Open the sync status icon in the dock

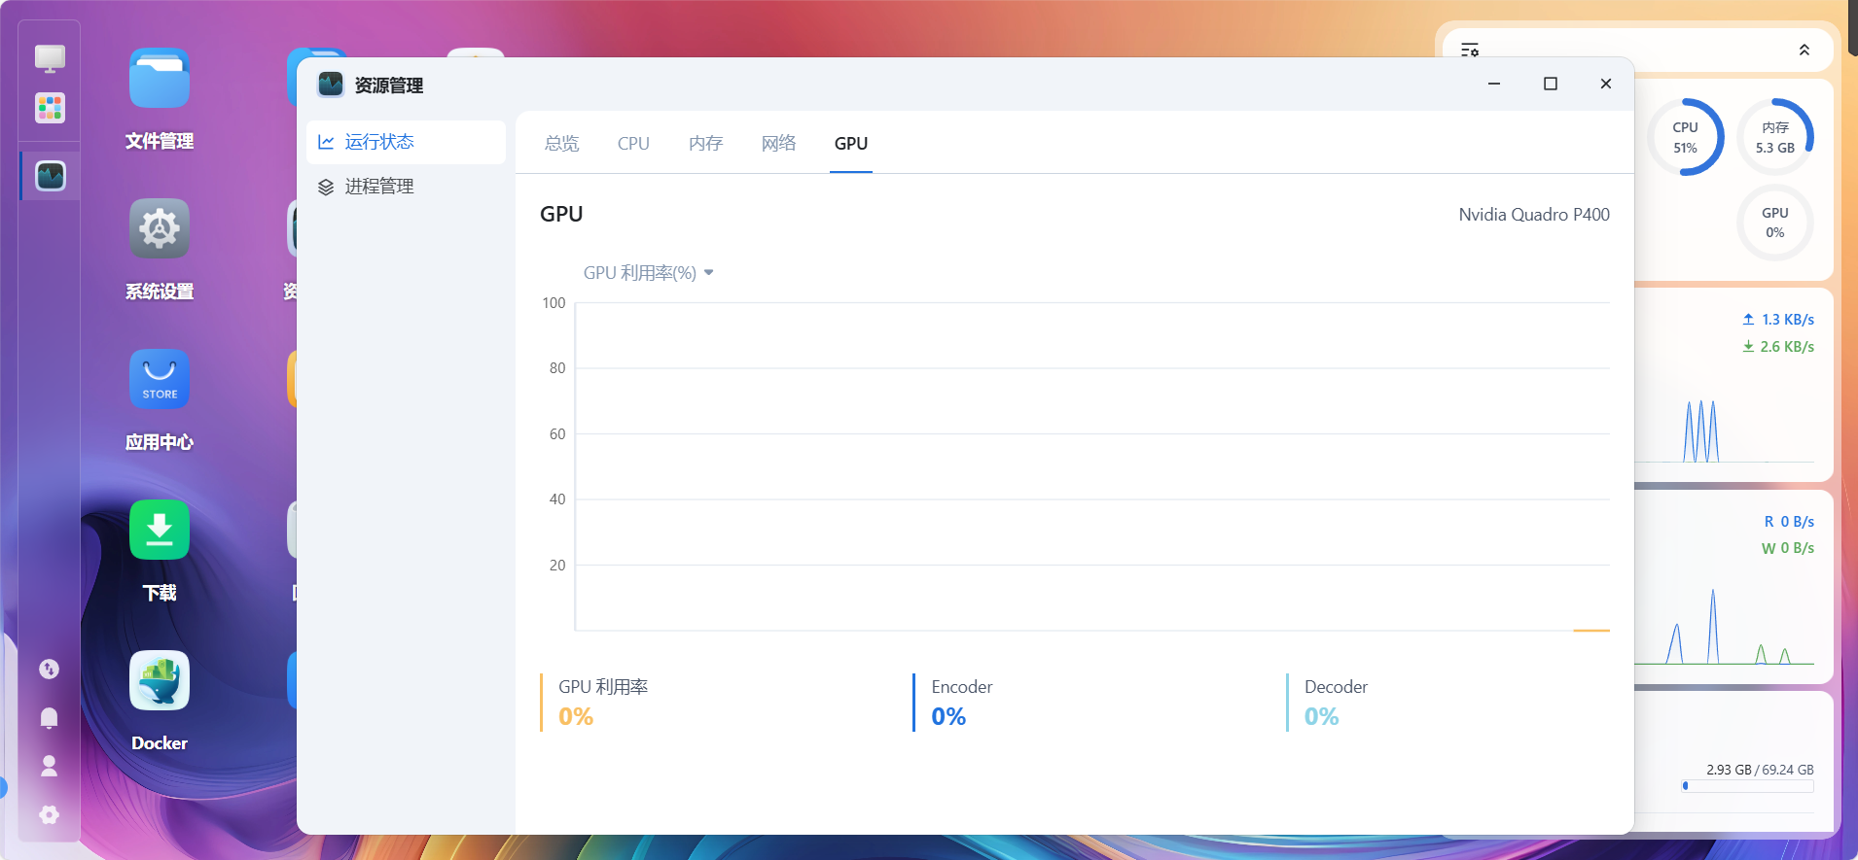50,669
